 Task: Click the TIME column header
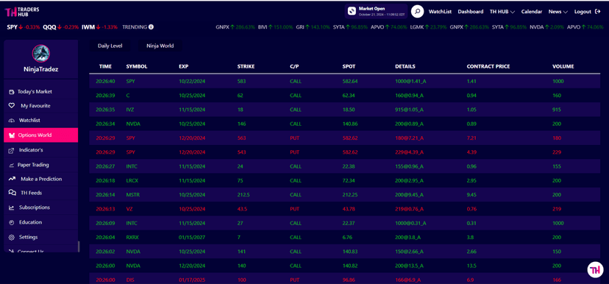[x=105, y=66]
